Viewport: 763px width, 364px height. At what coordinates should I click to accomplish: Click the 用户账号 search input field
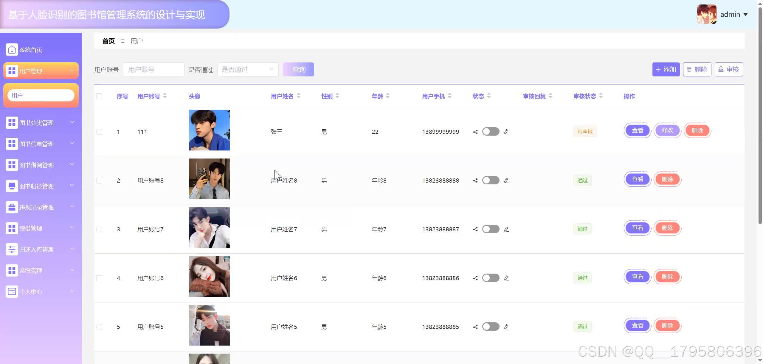(x=153, y=70)
